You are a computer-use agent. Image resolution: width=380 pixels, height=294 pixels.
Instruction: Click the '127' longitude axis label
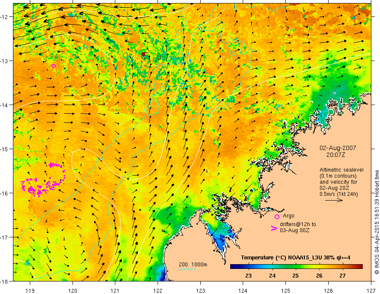click(371, 291)
